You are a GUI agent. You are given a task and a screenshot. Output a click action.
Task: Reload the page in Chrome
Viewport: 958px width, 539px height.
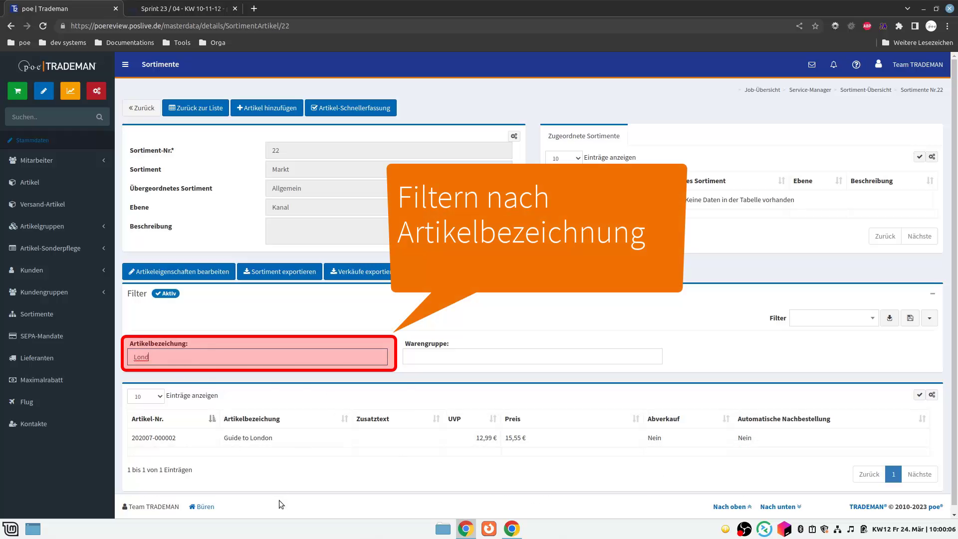pyautogui.click(x=43, y=26)
